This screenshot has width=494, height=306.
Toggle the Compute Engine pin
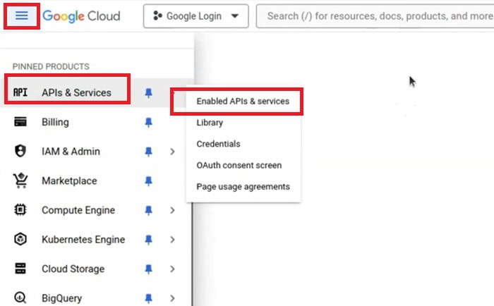148,210
